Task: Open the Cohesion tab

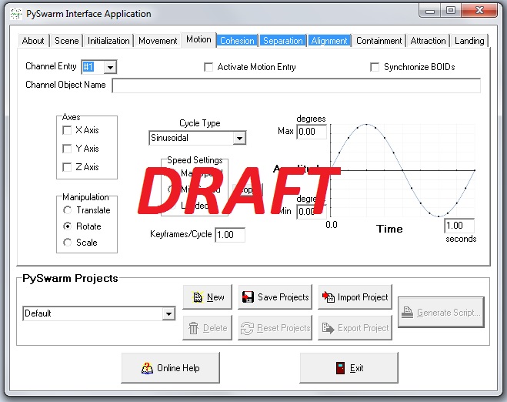Action: 237,41
